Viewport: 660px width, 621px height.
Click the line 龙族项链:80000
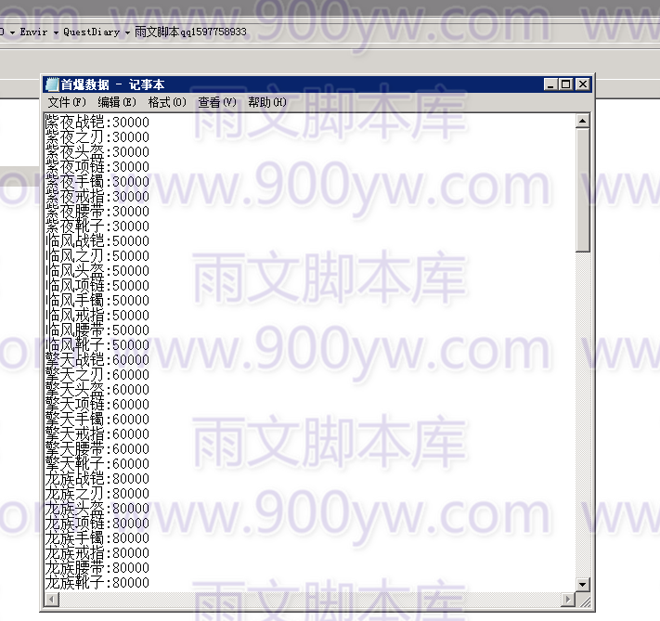click(97, 523)
